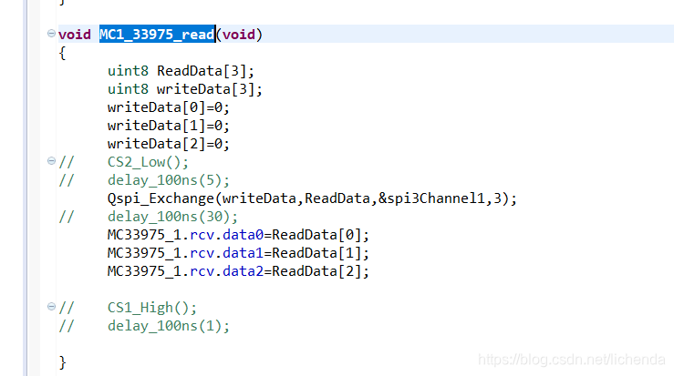Collapse the CS2_Low comment fold marker
The image size is (674, 376).
tap(51, 161)
